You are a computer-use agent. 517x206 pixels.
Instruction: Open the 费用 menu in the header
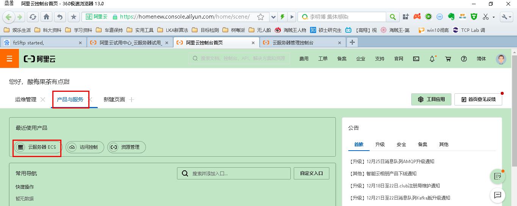[304, 59]
